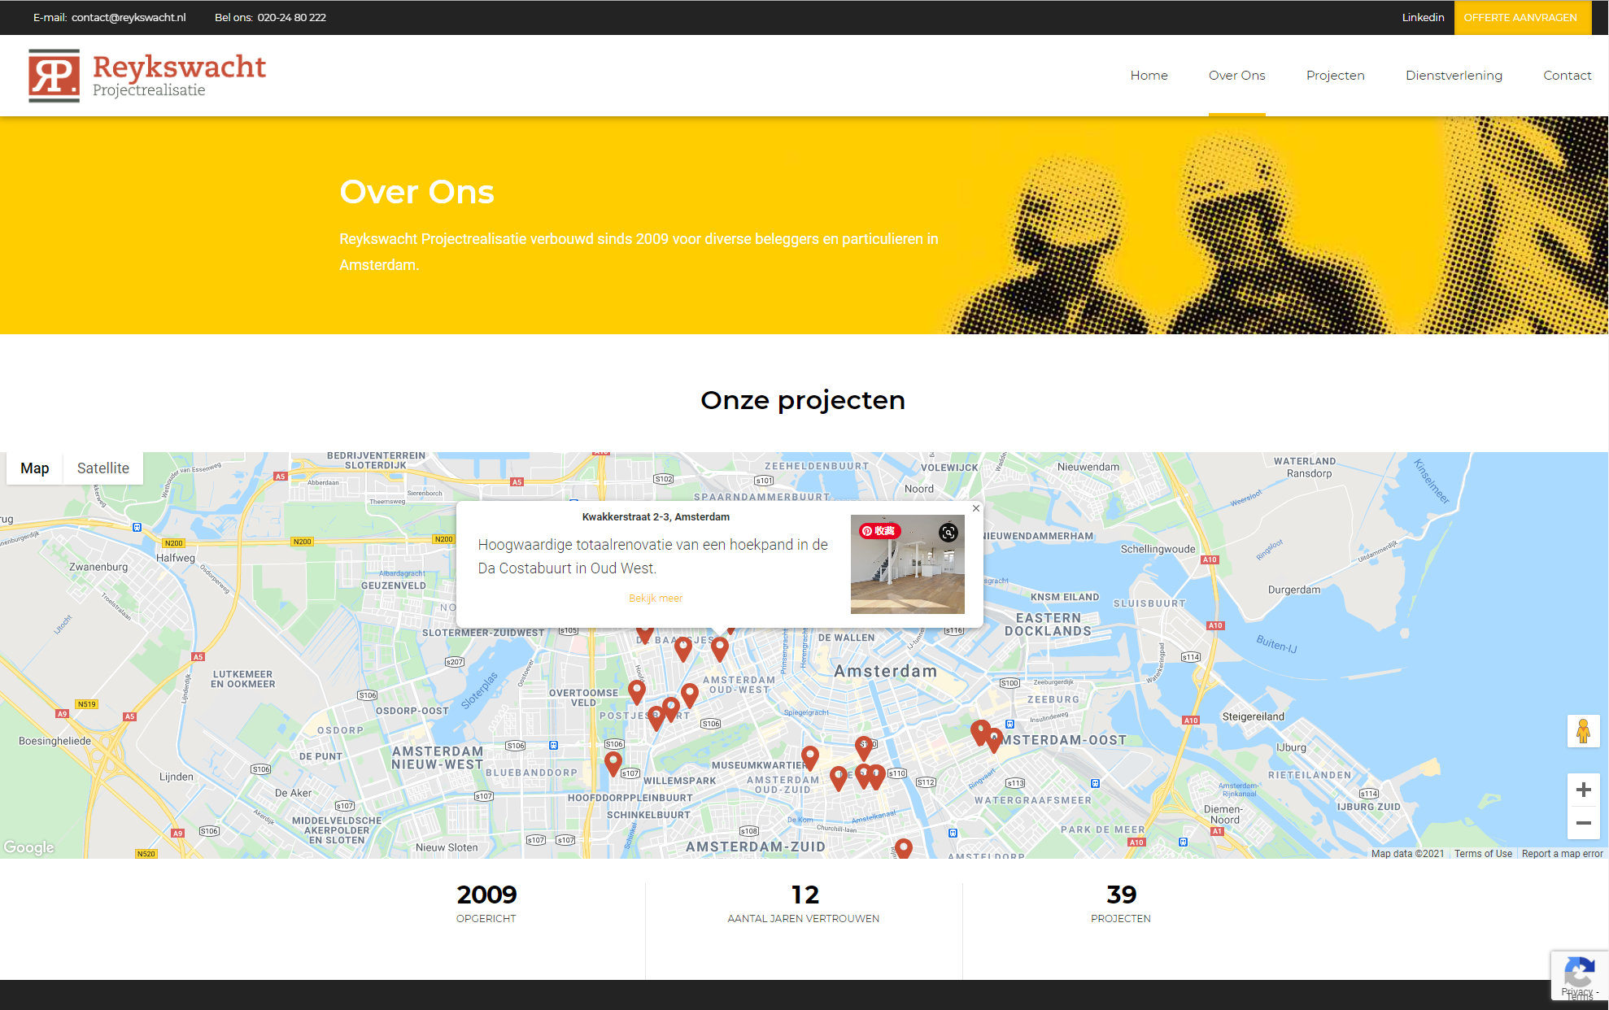Zoom in on the map
The width and height of the screenshot is (1609, 1010).
1583,790
